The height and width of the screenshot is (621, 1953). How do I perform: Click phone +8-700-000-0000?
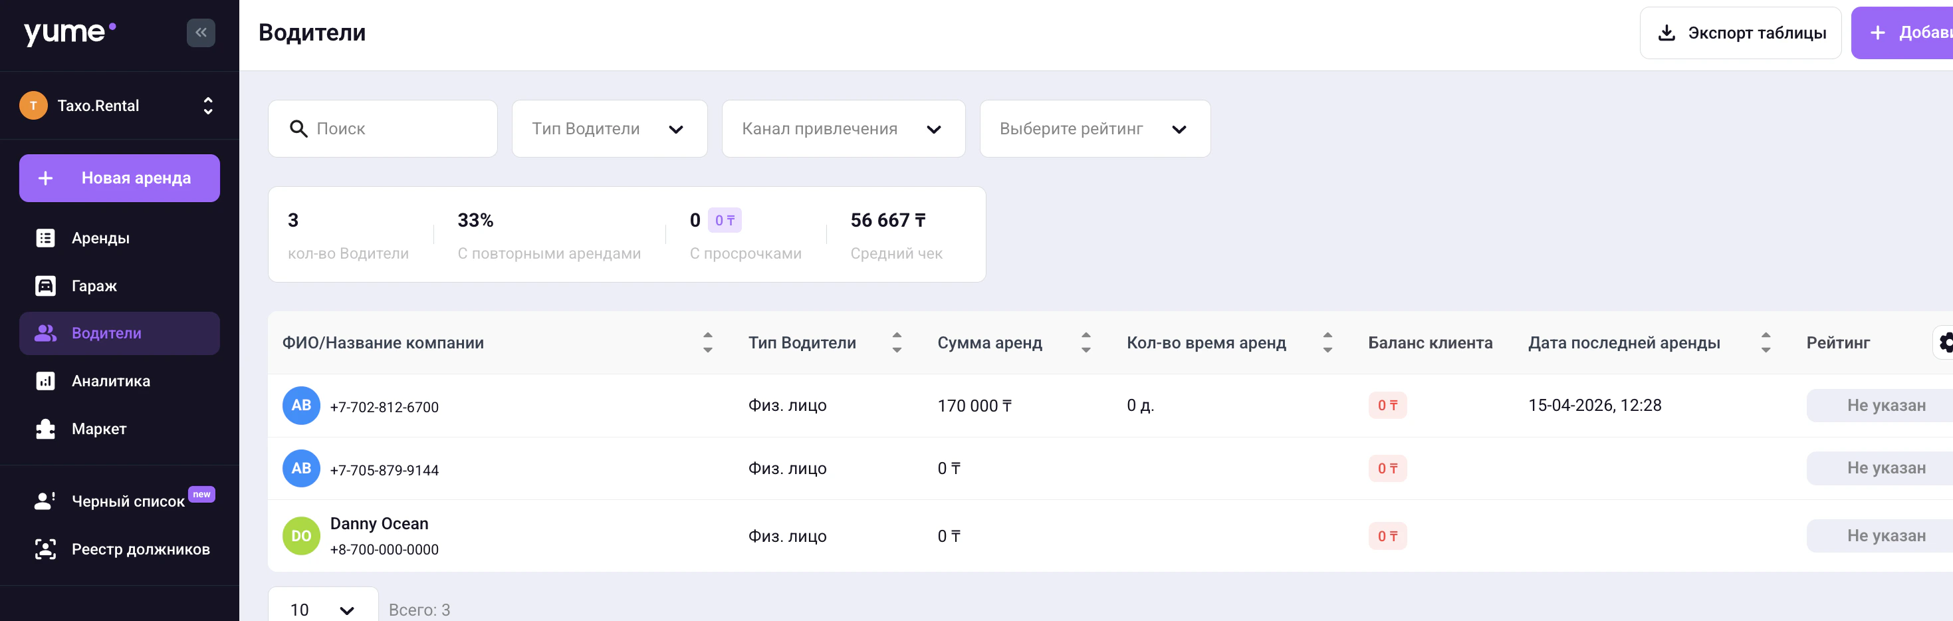(384, 550)
